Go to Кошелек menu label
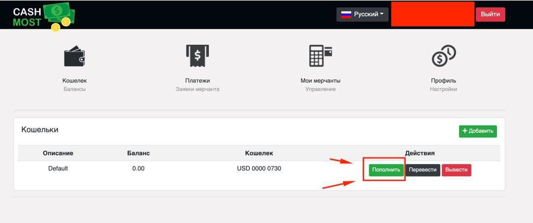This screenshot has height=223, width=533. pos(74,81)
